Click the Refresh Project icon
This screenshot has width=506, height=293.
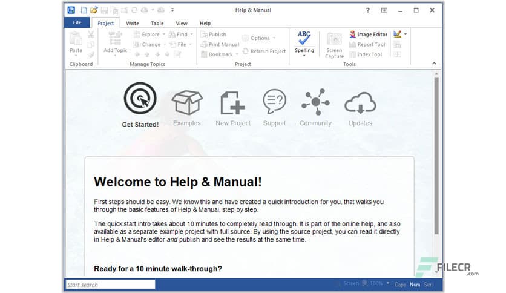(246, 51)
